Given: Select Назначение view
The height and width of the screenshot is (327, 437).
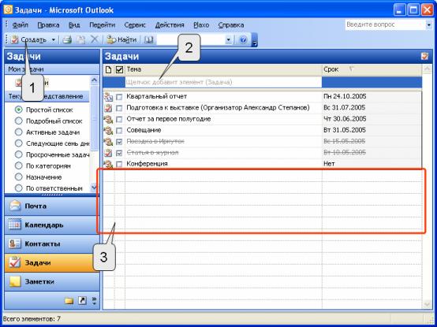Looking at the screenshot, I should coord(18,177).
